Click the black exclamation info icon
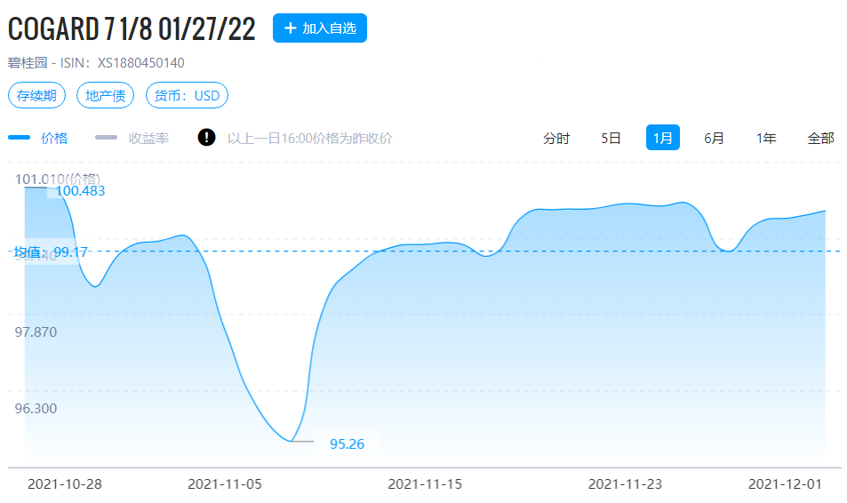Viewport: 847px width, 503px height. tap(206, 138)
